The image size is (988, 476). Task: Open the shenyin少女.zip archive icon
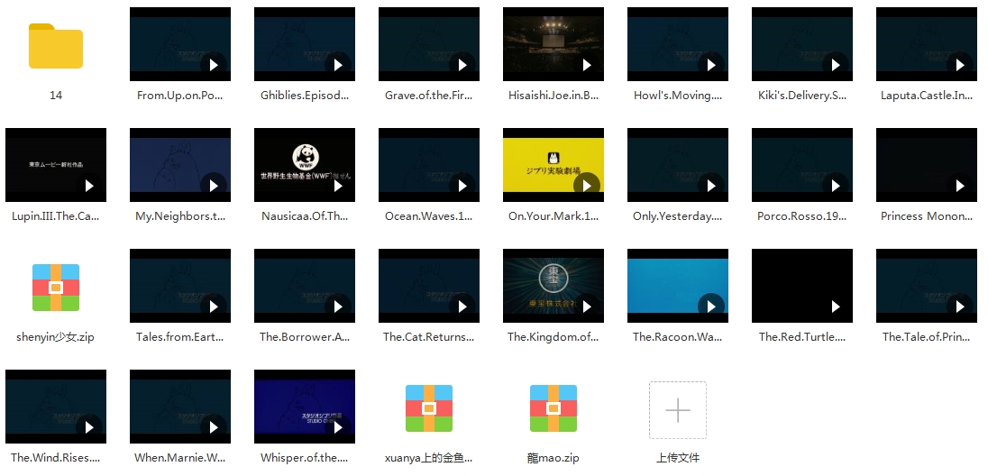click(x=56, y=288)
